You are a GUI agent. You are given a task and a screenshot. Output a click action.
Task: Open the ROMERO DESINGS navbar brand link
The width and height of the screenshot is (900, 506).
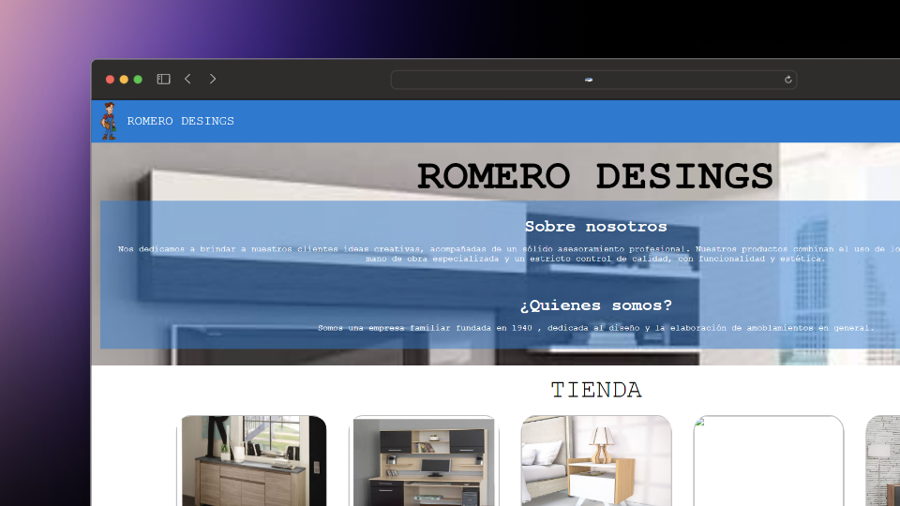tap(181, 121)
